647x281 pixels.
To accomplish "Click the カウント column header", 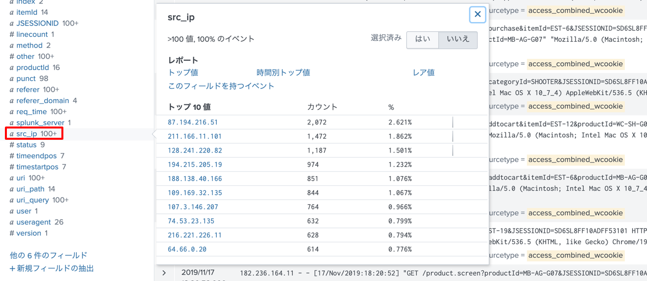I will (322, 107).
